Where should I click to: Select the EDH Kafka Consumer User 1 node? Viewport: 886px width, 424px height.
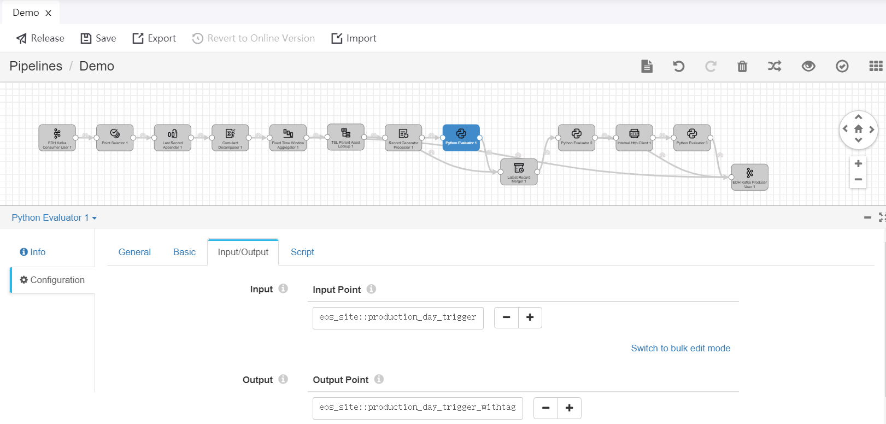(57, 138)
